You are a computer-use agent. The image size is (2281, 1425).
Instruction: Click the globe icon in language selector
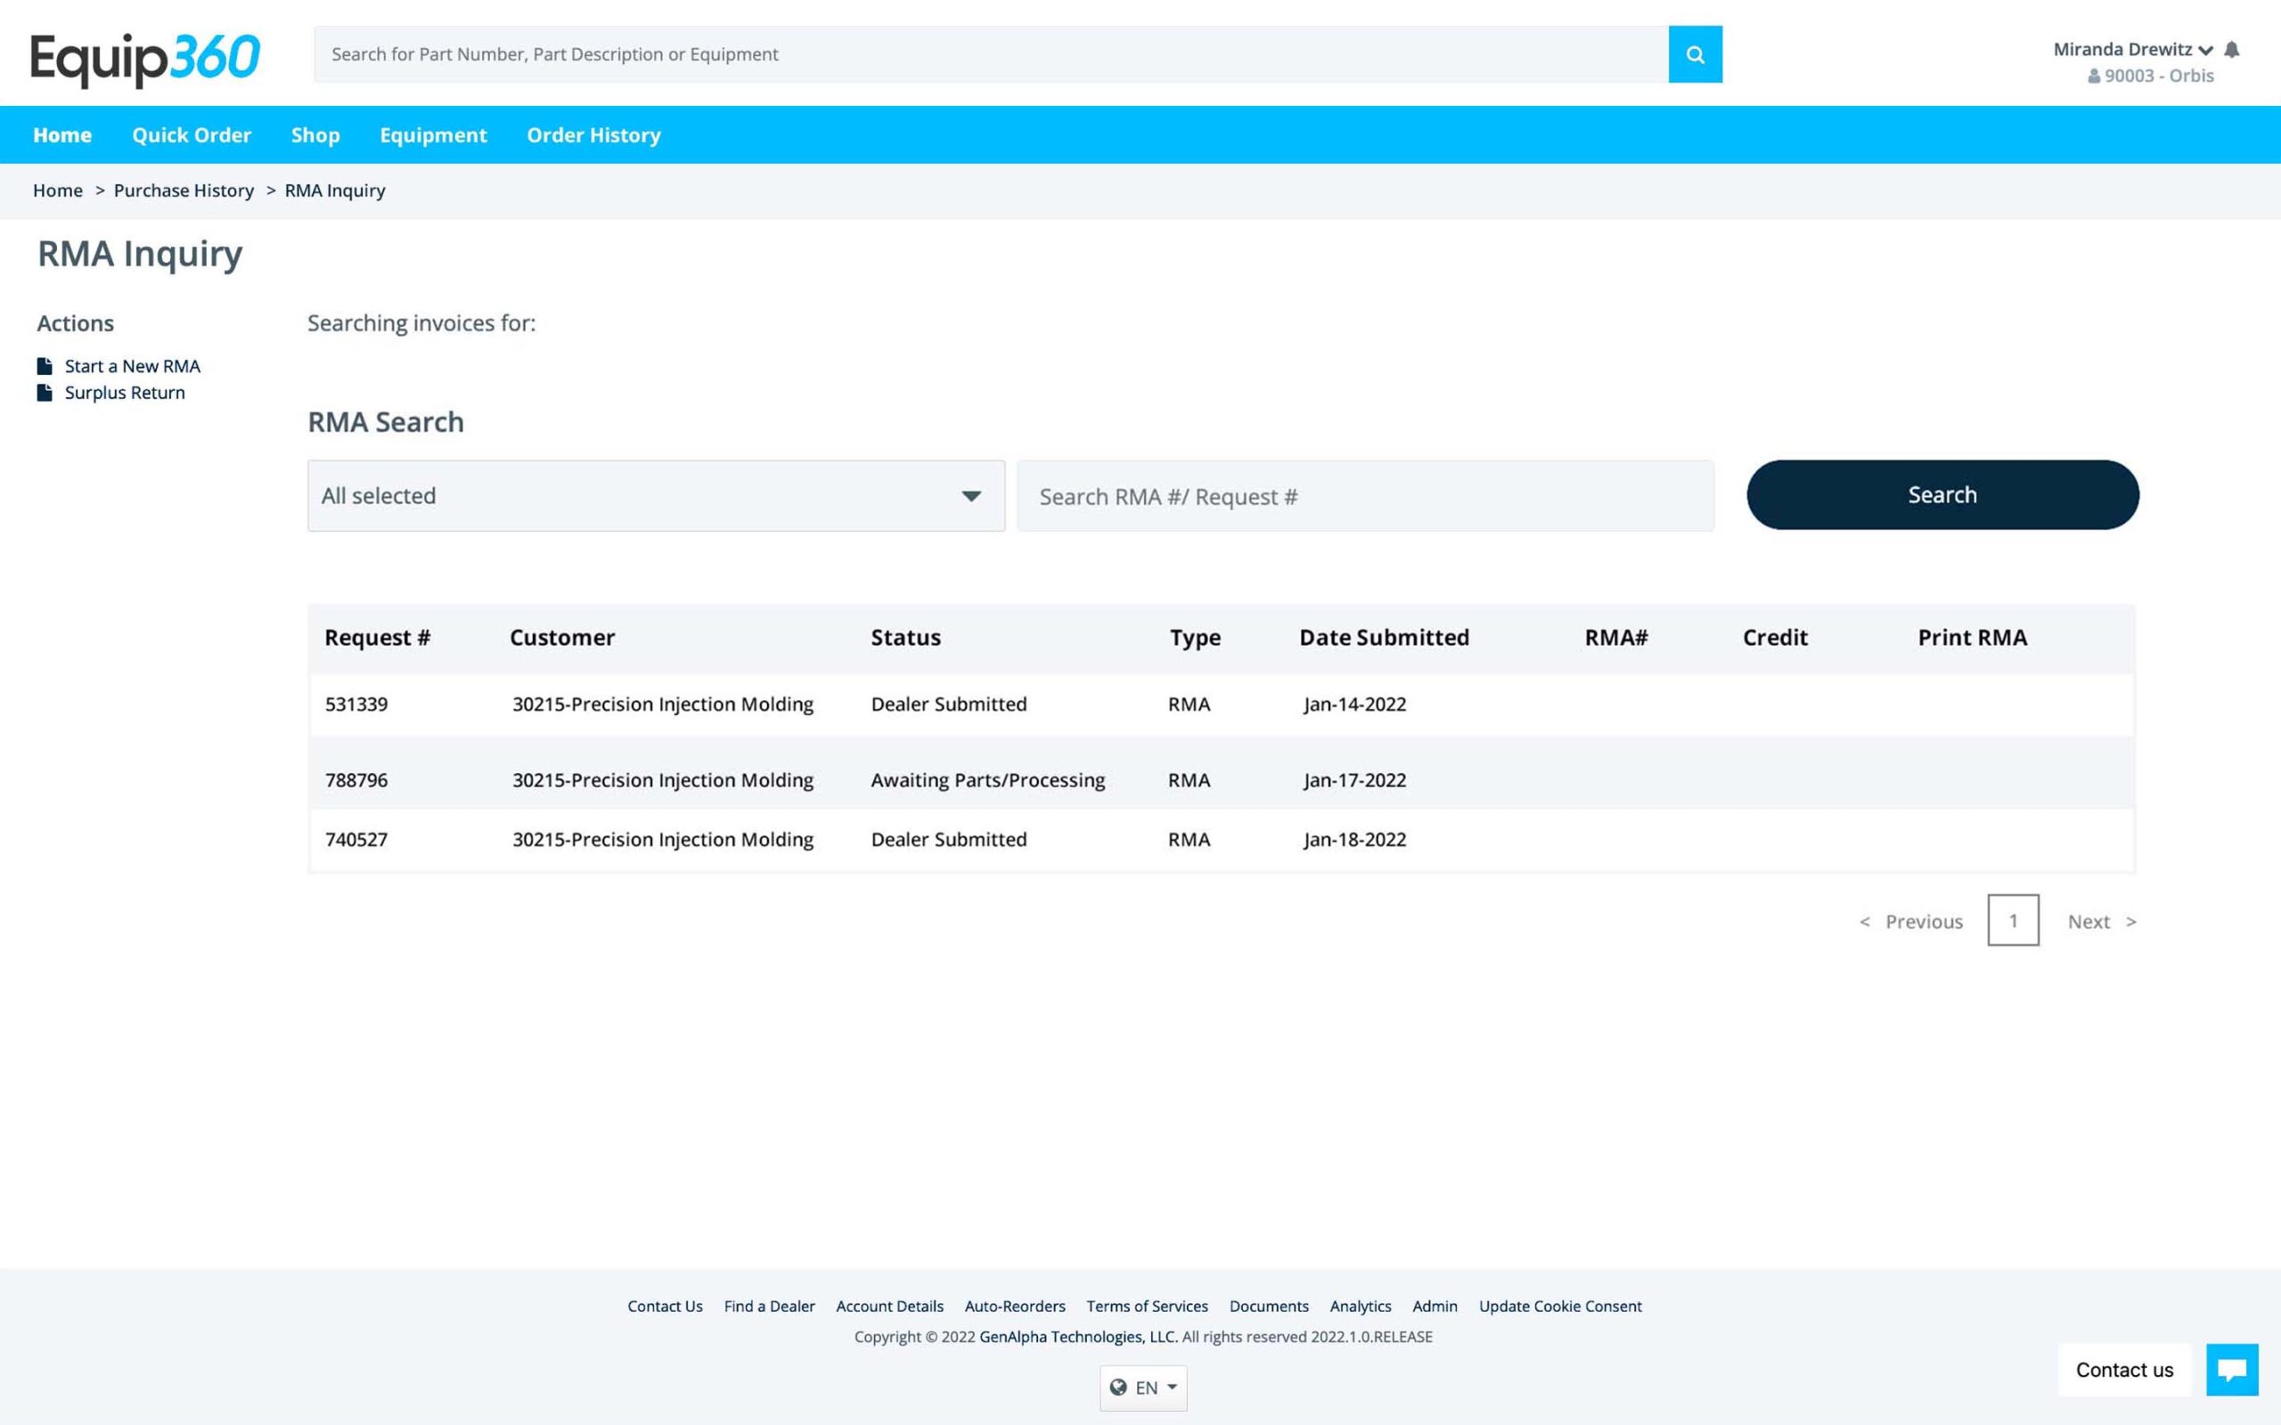1118,1387
